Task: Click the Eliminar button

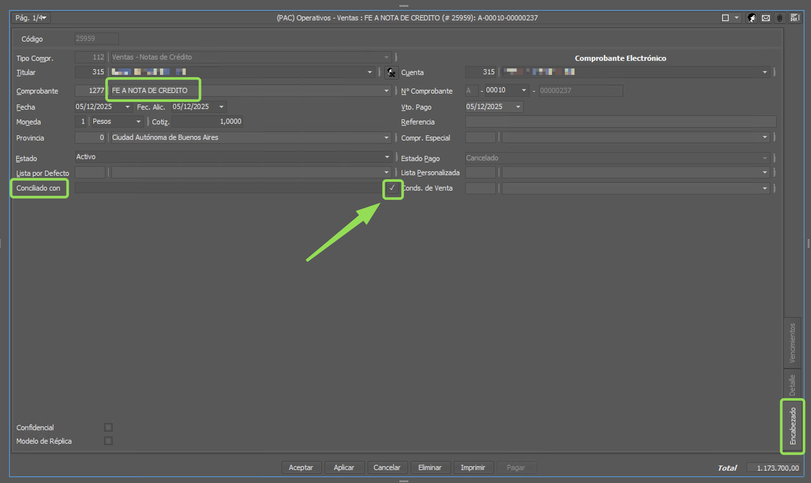Action: click(x=430, y=467)
